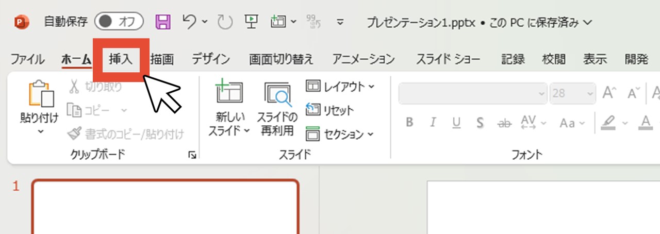
Task: Toggle the AutoSave switch
Action: point(118,22)
